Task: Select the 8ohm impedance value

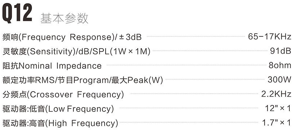Action: [280, 65]
